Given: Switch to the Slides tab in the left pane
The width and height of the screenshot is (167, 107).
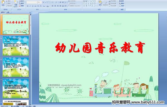Looking at the screenshot, I should (x=3, y=12).
